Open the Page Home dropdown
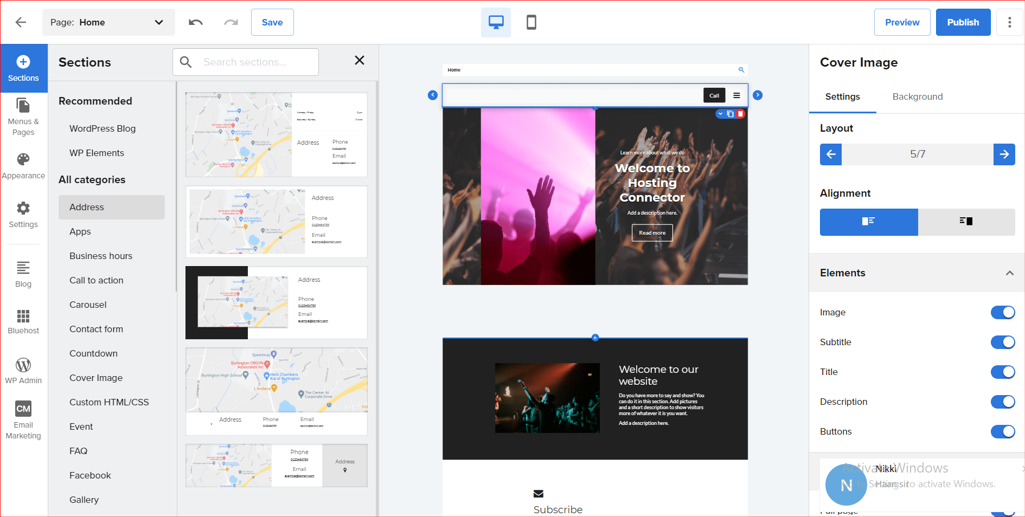Screen dimensions: 1025x517 [x=108, y=22]
